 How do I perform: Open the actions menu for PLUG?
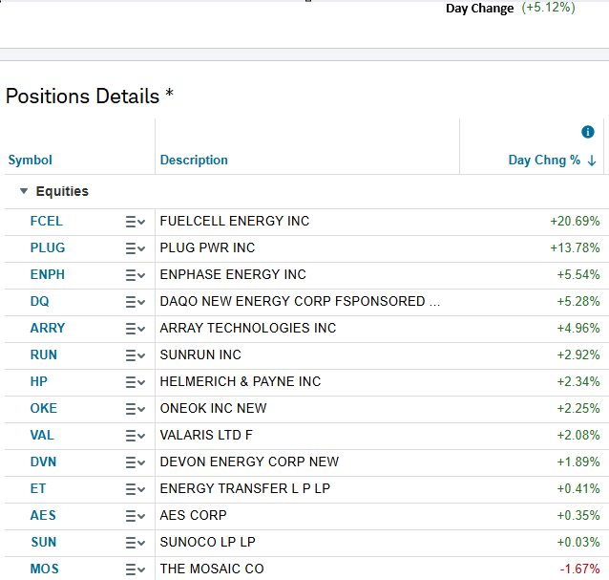[x=136, y=248]
